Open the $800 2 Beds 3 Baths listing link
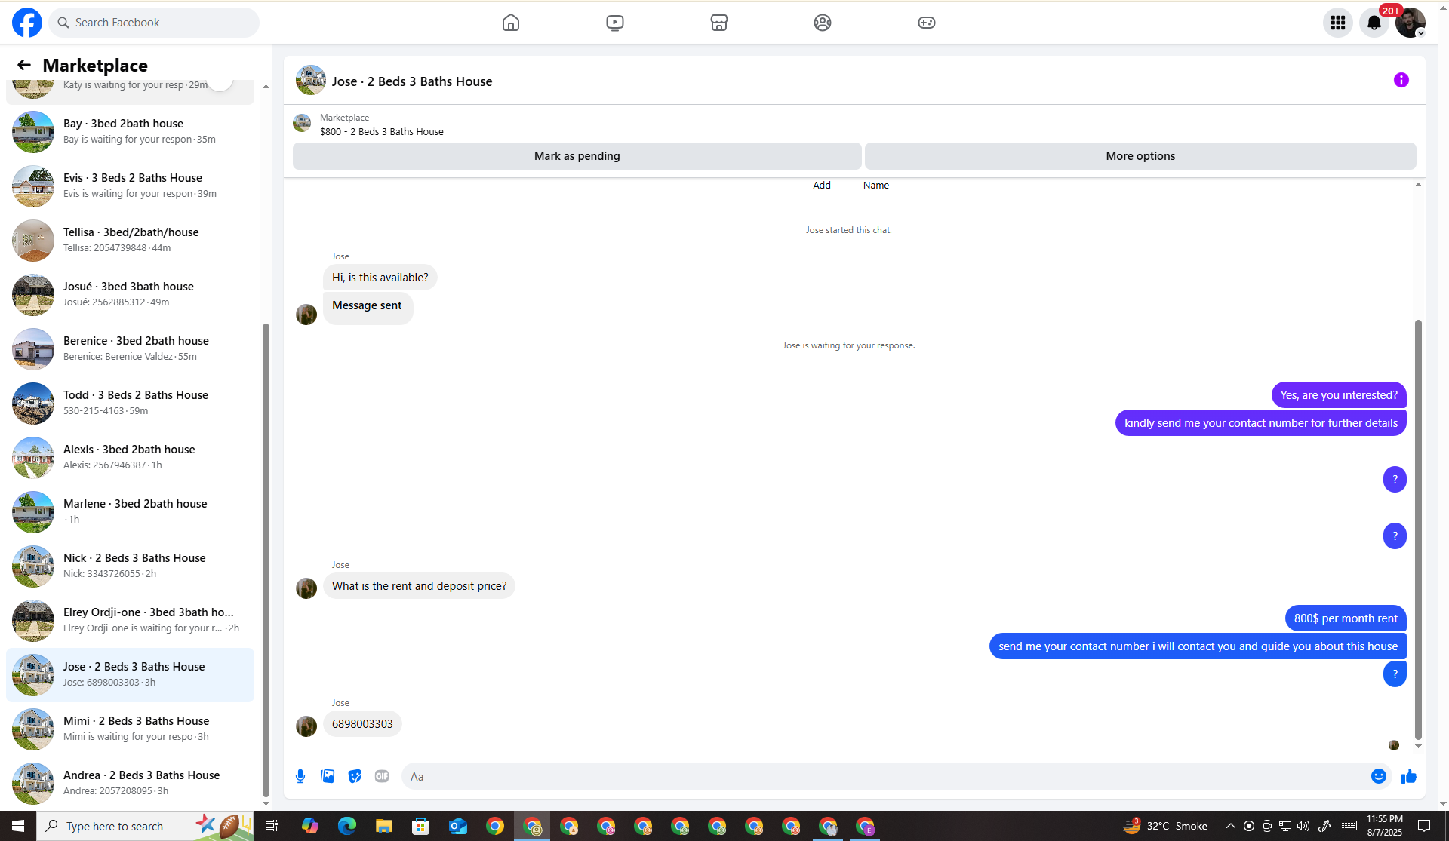The width and height of the screenshot is (1449, 841). [x=381, y=131]
